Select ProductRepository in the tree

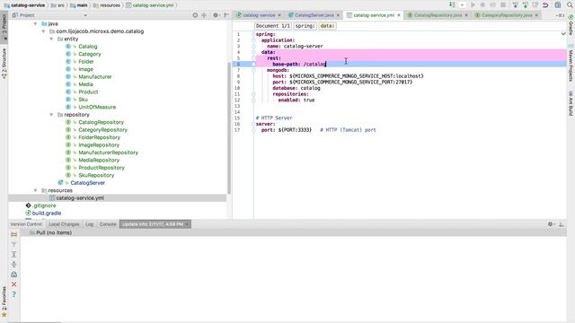[102, 168]
